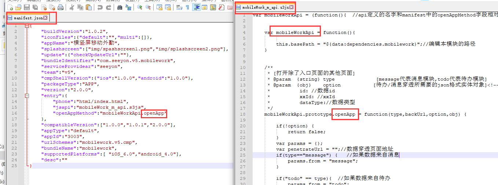Click the "jsapi" key in entry block
The image size is (498, 185).
pyautogui.click(x=63, y=108)
